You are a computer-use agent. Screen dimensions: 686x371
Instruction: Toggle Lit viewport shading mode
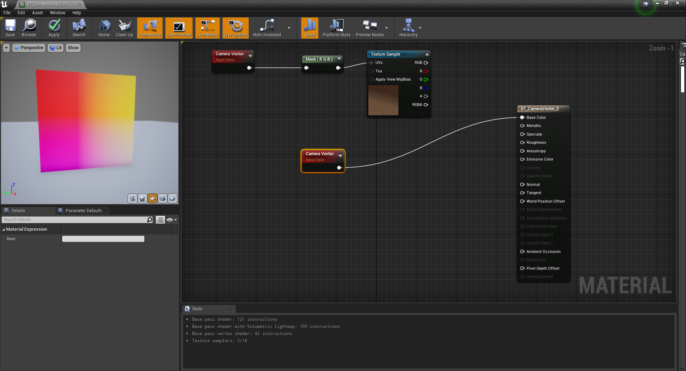[x=55, y=47]
